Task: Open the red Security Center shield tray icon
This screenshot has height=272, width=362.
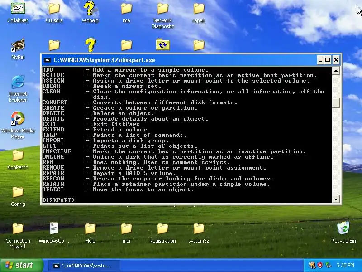Action: (320, 265)
